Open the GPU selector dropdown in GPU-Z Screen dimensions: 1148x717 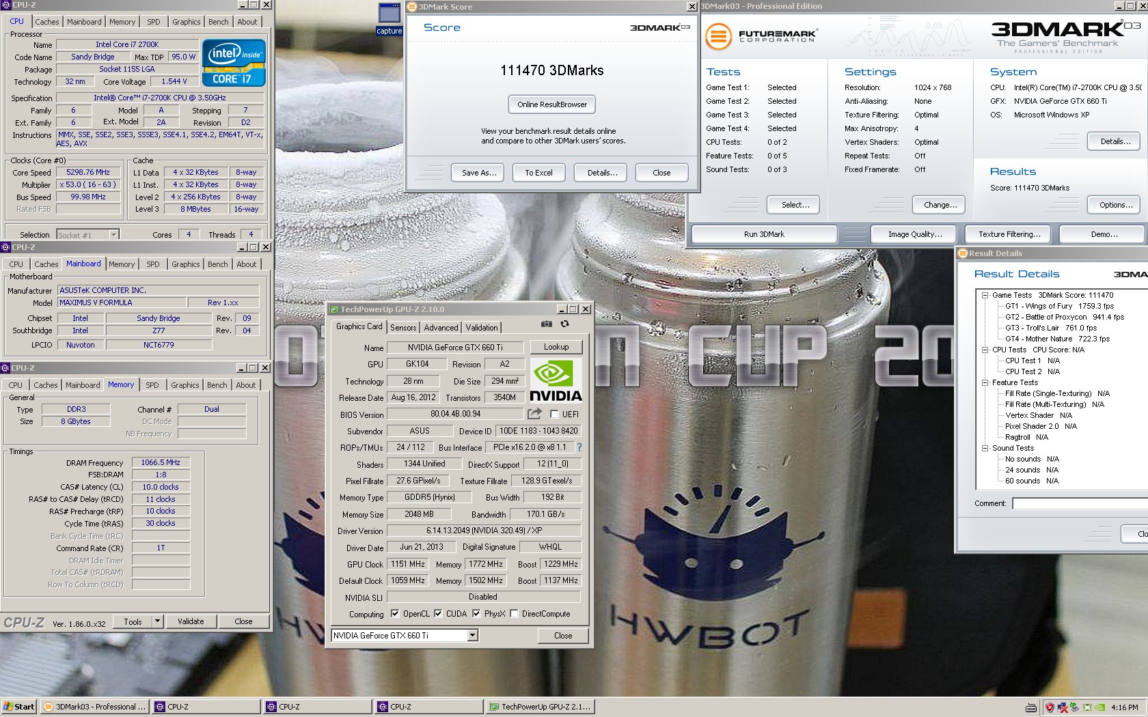point(472,636)
